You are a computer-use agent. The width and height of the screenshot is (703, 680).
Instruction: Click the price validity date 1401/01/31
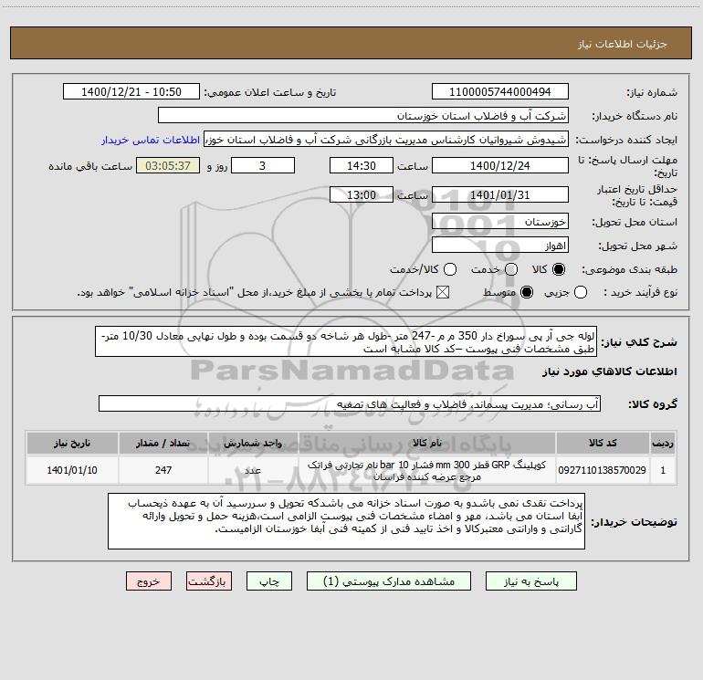click(x=500, y=195)
